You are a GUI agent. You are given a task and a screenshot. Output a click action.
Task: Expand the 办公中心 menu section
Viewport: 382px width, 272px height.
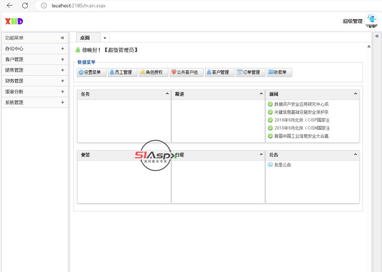[x=63, y=49]
